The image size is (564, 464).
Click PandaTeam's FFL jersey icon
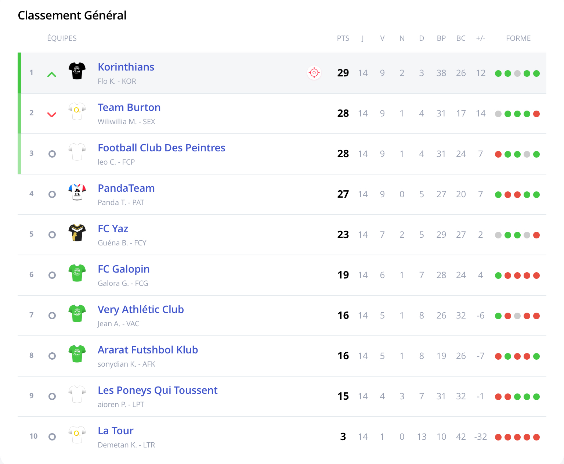click(x=77, y=192)
